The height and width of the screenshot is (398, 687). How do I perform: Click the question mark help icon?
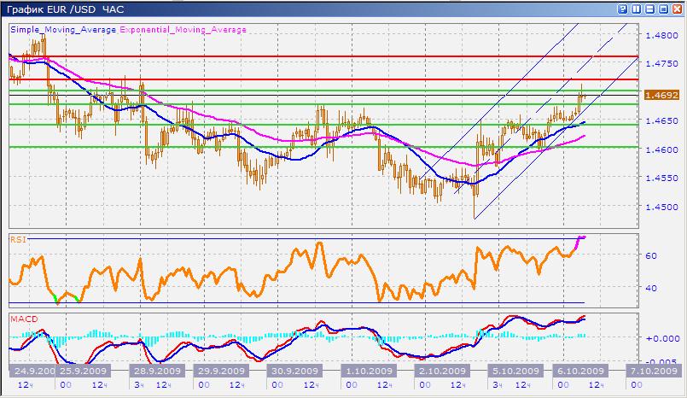[x=620, y=9]
